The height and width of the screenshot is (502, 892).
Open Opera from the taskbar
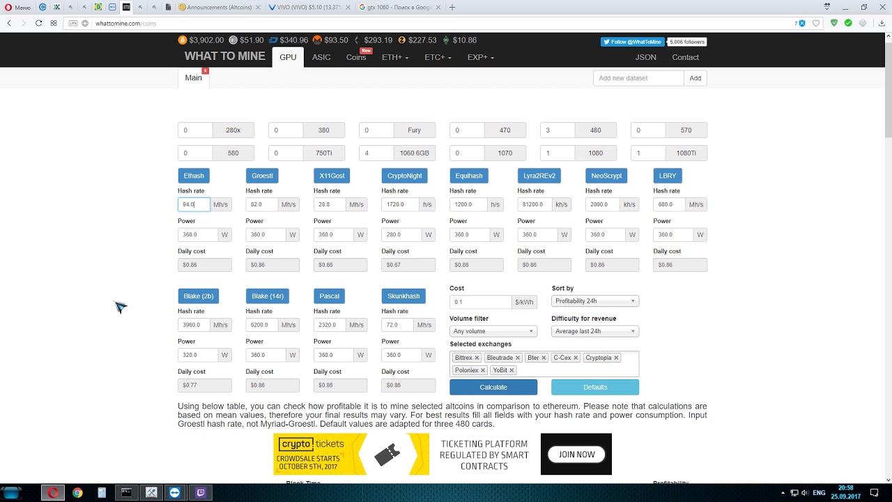(53, 492)
